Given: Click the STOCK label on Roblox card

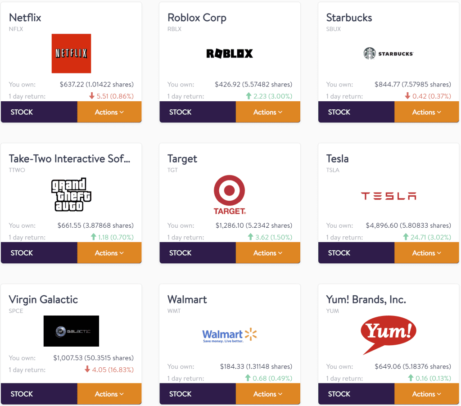Looking at the screenshot, I should pyautogui.click(x=181, y=112).
